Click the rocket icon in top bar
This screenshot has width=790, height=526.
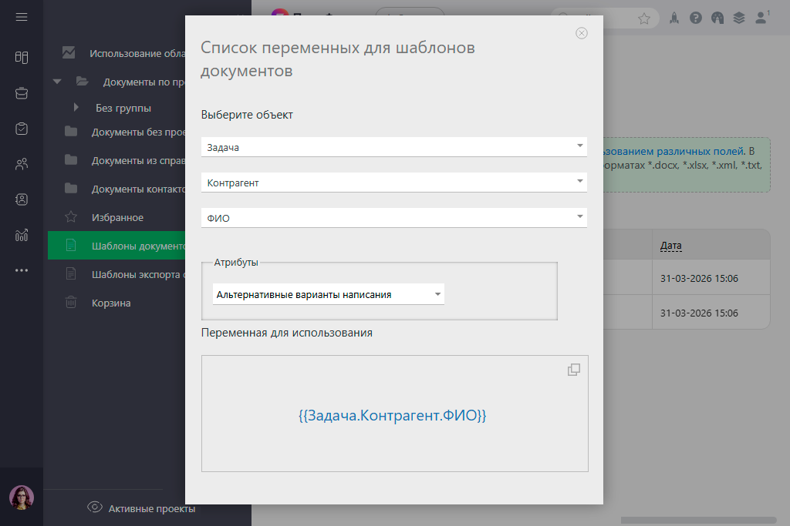click(674, 18)
